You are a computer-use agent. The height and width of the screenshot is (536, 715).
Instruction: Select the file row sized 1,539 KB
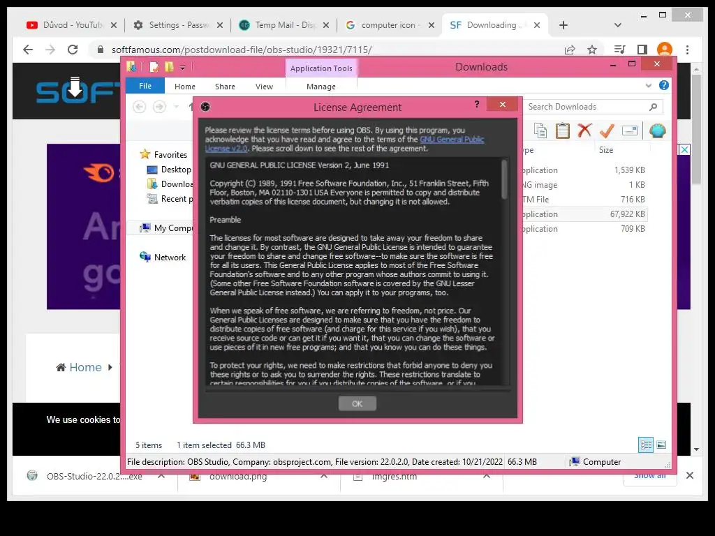pyautogui.click(x=584, y=170)
